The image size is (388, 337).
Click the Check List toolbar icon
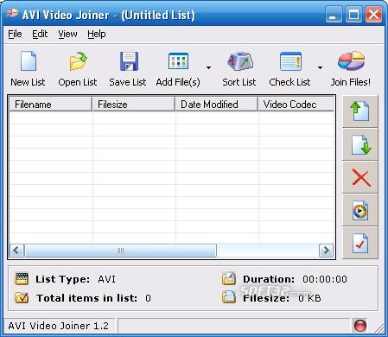pyautogui.click(x=290, y=61)
